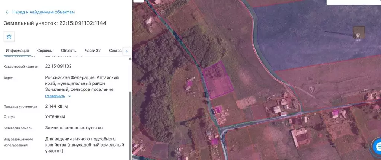Screen dimensions: 381x160
Task: Click the Адрес label
Action: pyautogui.click(x=9, y=78)
